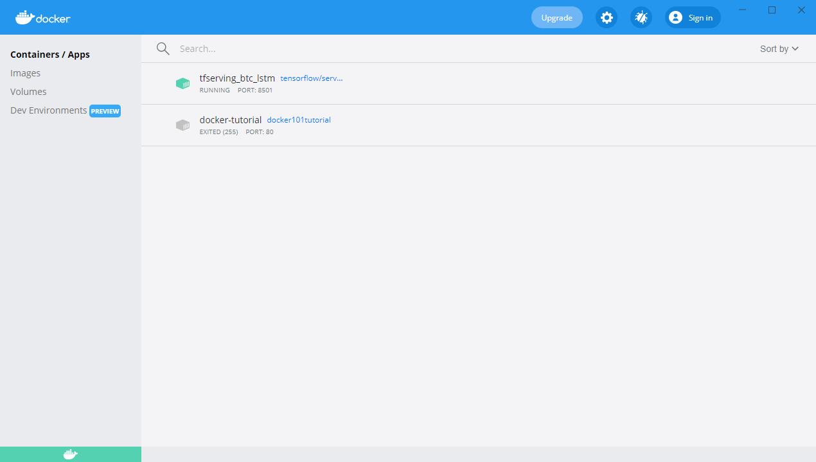
Task: Click the EXITED (255) status text
Action: pos(219,132)
